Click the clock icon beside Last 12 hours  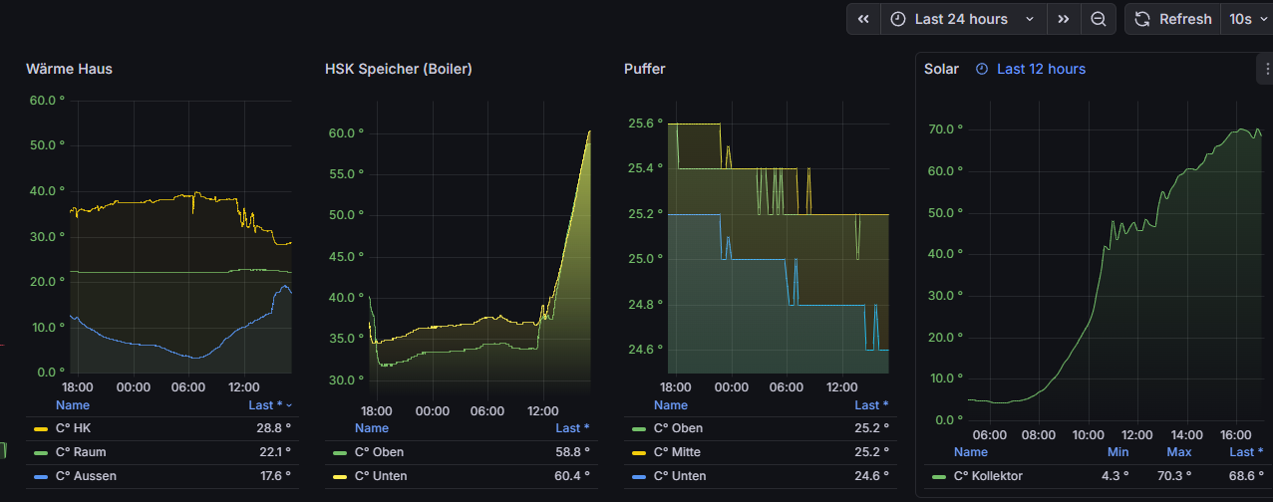point(982,69)
